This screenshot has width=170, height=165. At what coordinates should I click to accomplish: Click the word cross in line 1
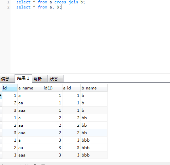pos(60,2)
